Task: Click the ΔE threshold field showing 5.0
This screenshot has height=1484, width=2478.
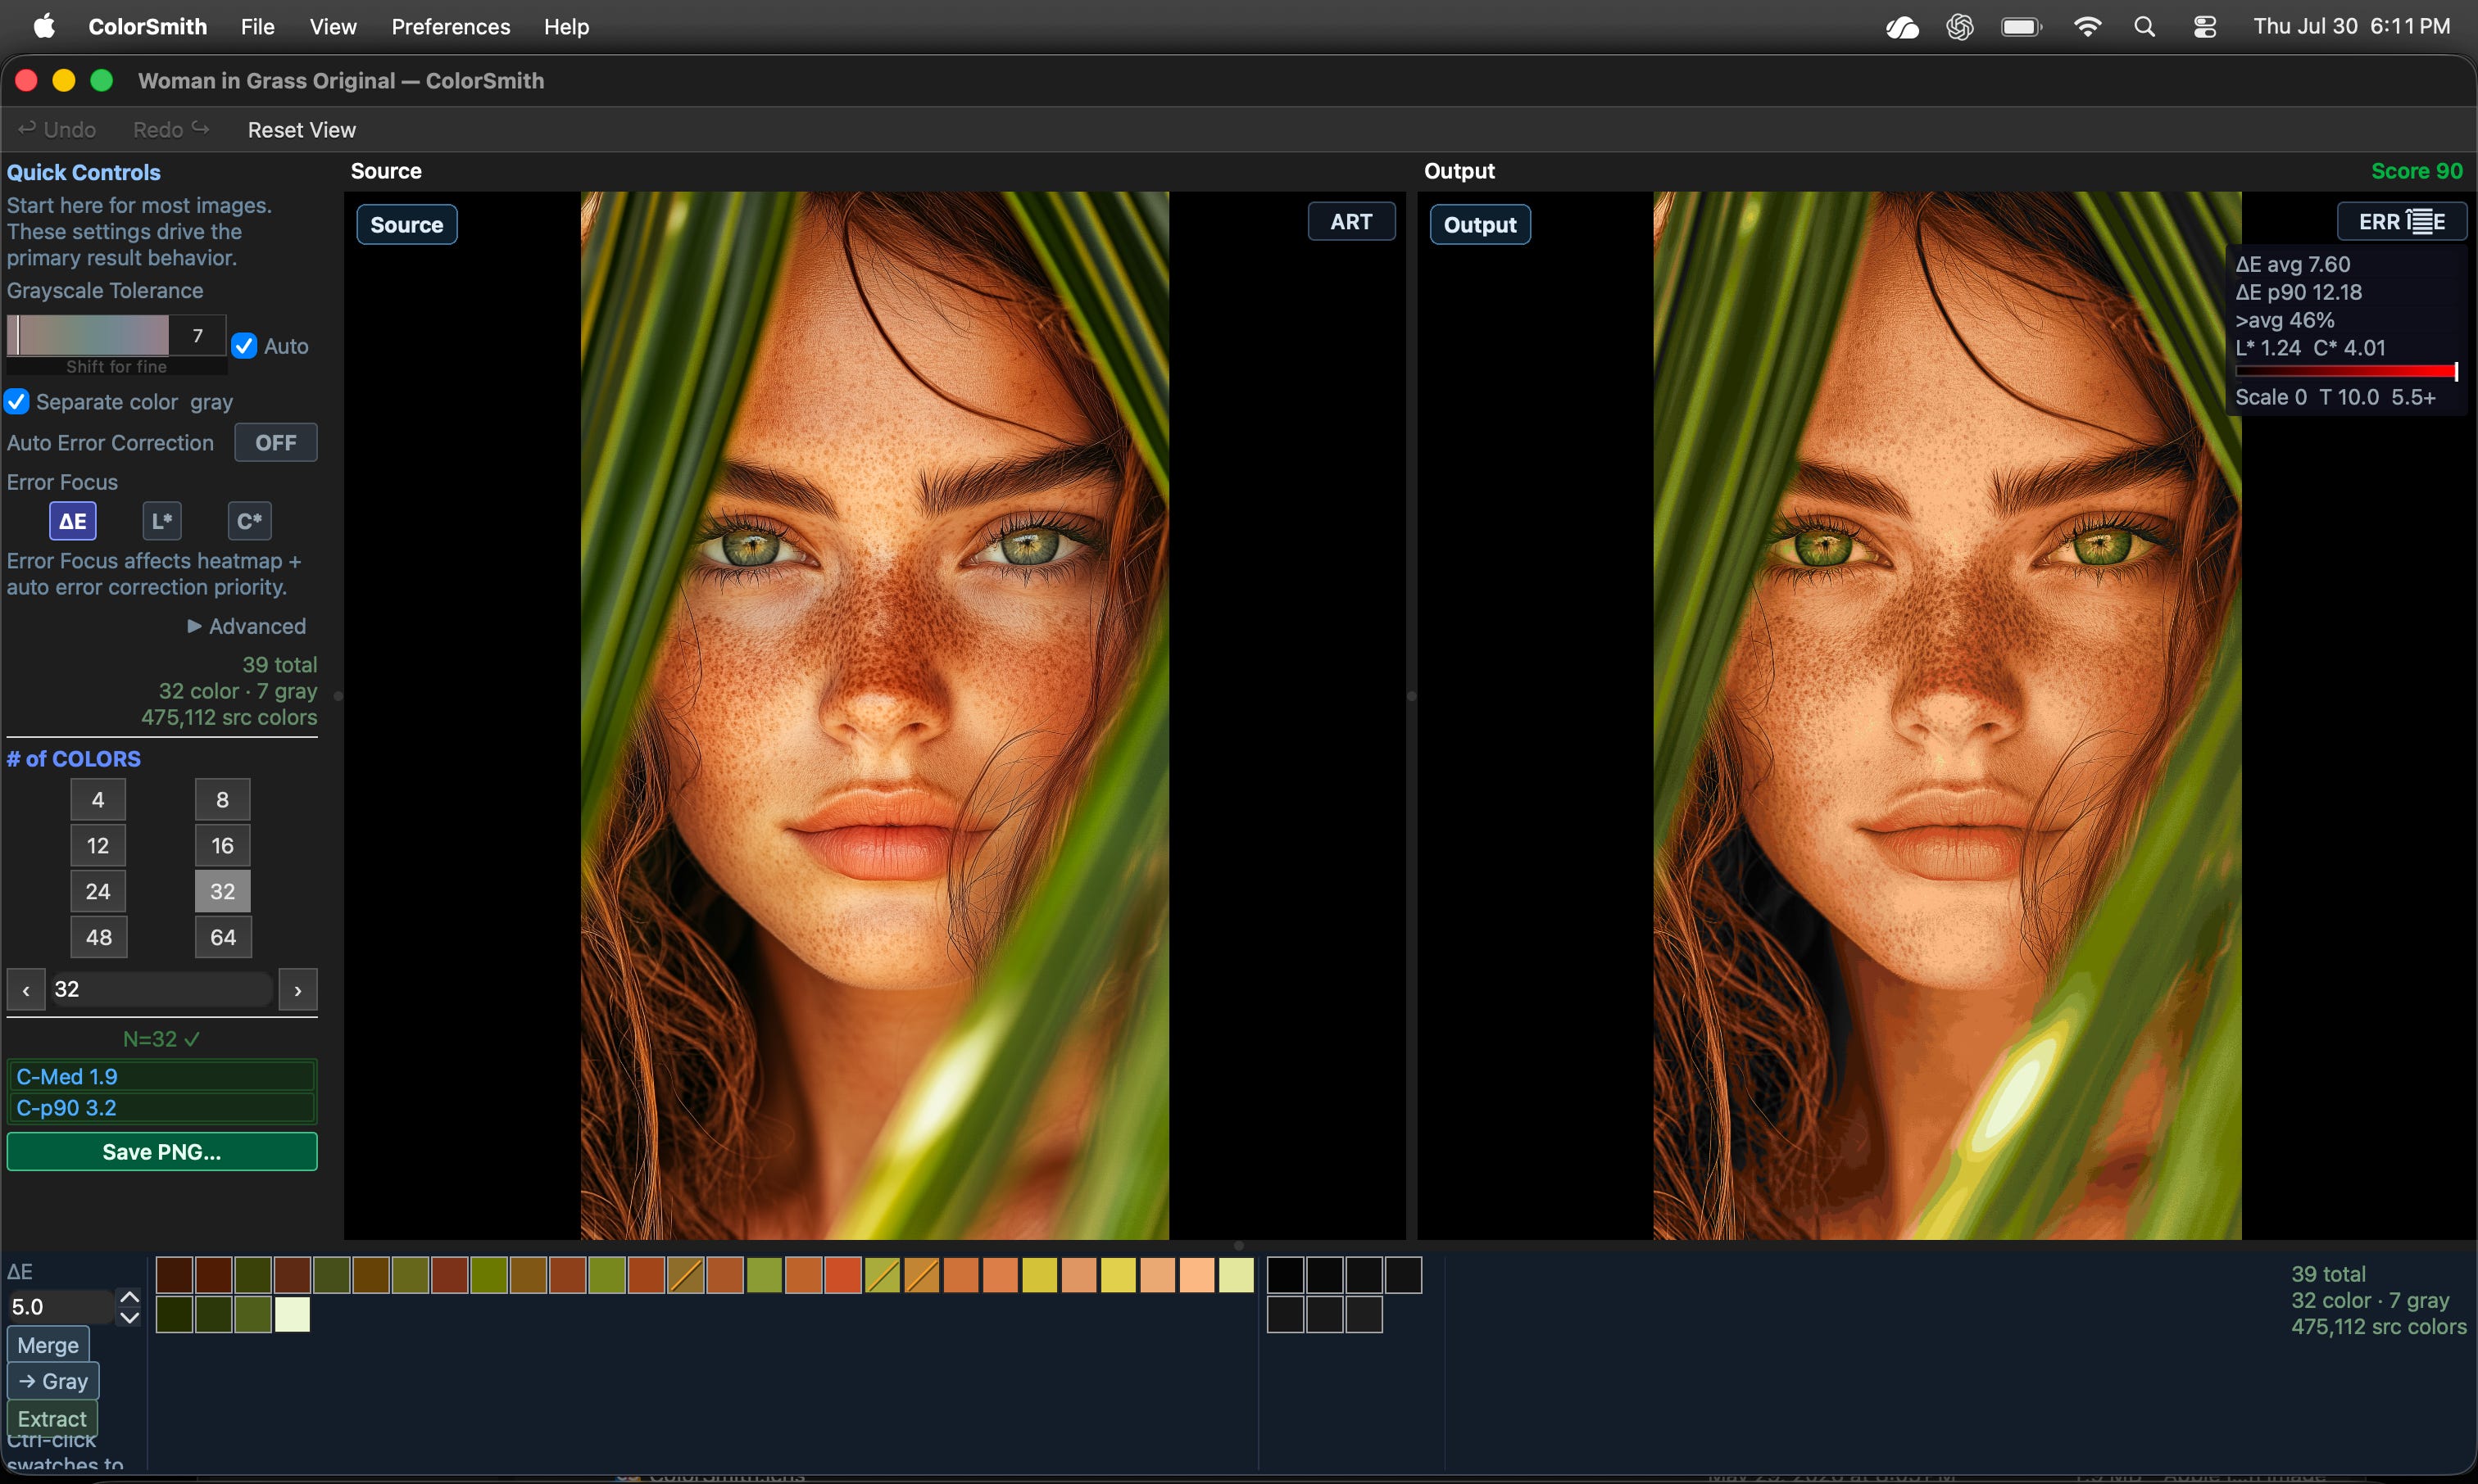Action: 60,1307
